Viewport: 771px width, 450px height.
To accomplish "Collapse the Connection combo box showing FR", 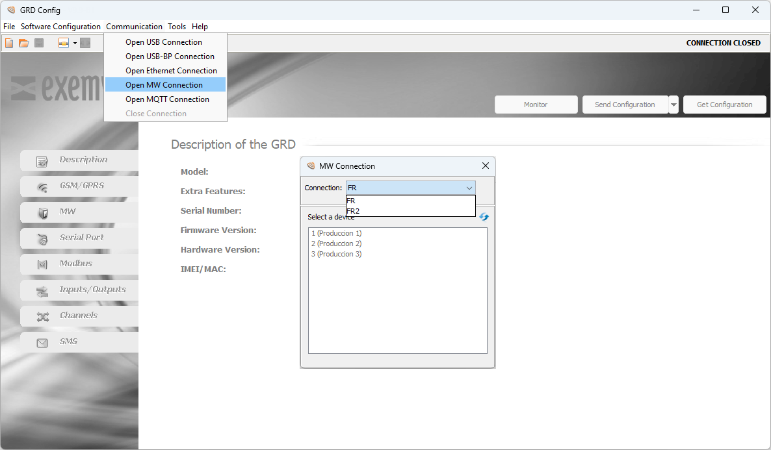I will click(469, 188).
